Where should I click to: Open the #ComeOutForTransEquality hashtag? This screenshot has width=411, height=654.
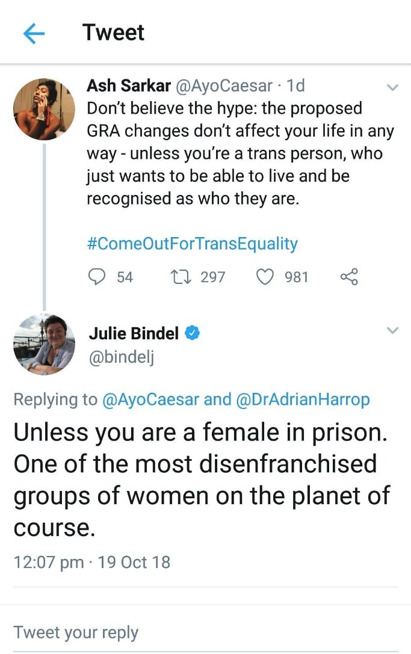(x=192, y=243)
